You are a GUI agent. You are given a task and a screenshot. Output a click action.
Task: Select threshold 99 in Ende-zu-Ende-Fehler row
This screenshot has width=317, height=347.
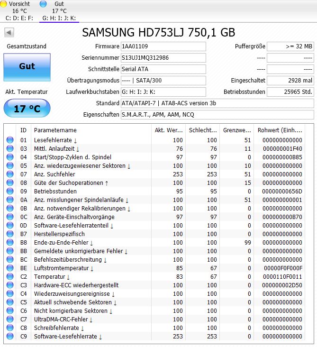248,243
